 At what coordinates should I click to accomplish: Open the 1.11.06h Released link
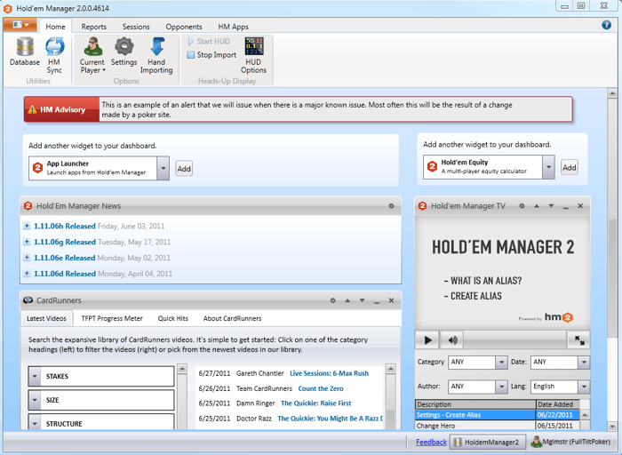pyautogui.click(x=65, y=226)
